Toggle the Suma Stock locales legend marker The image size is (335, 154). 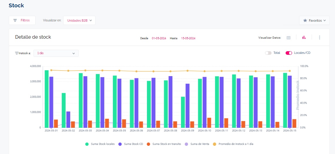point(87,144)
